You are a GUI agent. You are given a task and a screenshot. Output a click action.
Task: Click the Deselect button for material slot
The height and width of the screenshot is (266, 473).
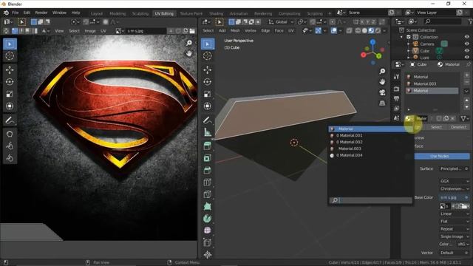pos(458,127)
